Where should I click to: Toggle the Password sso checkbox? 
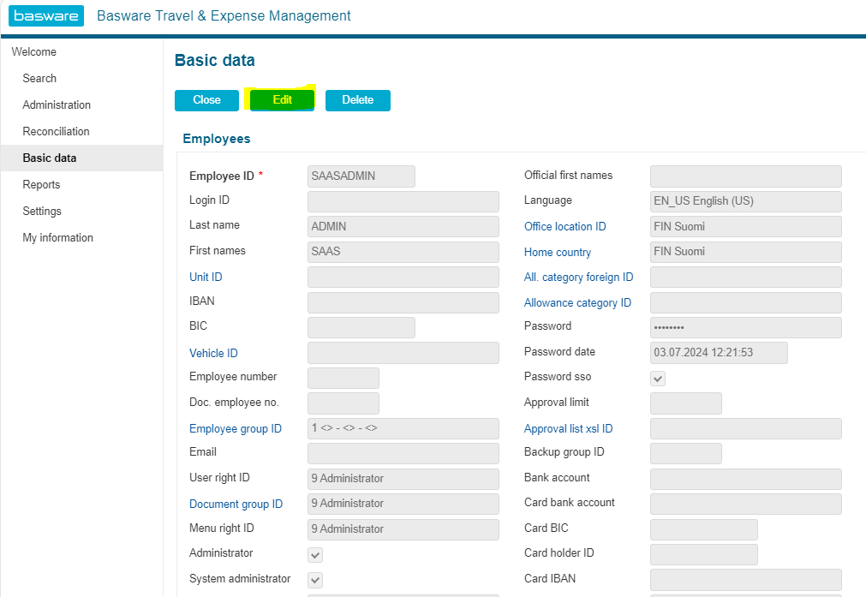coord(658,378)
